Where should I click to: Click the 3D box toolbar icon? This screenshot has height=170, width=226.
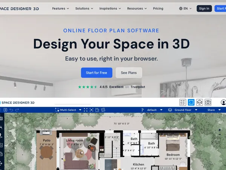point(97,110)
